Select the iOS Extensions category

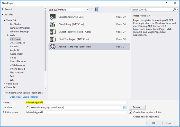point(17,65)
